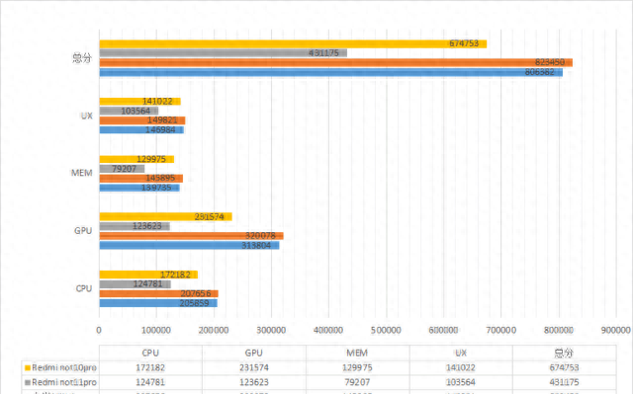Select the 79207 cell in the data table

[x=357, y=382]
